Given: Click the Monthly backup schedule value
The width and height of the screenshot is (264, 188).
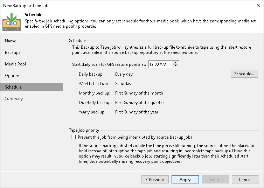Looking at the screenshot, I should pos(139,93).
